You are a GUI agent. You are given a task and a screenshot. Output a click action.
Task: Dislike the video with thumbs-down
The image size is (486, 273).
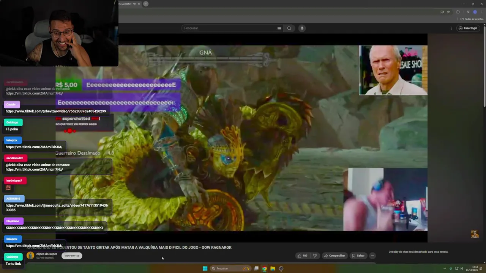pos(314,256)
